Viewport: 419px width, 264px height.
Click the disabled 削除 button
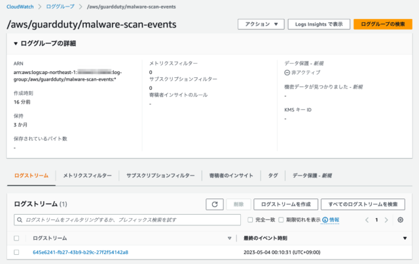tap(238, 204)
